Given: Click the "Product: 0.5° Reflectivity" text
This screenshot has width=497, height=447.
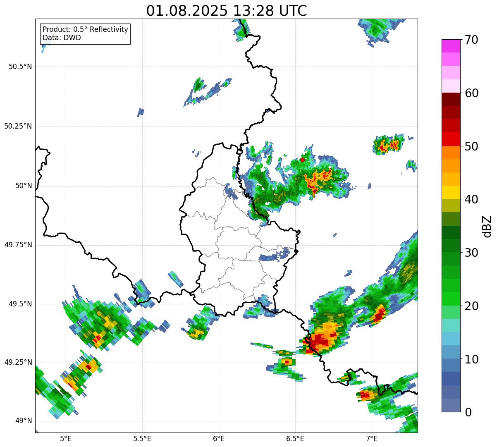Looking at the screenshot, I should pyautogui.click(x=85, y=30).
